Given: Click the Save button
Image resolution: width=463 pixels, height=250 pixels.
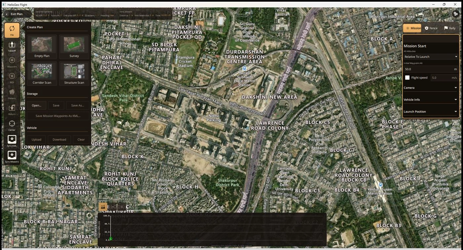Looking at the screenshot, I should 56,106.
